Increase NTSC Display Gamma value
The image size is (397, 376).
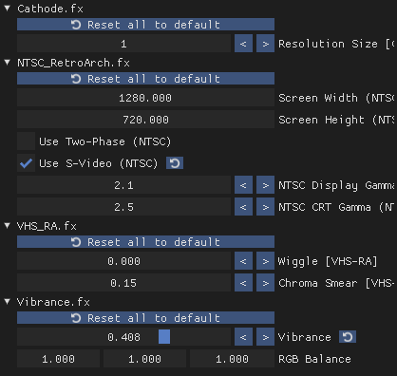pos(265,185)
